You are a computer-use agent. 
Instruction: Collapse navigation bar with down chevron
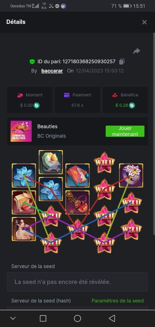pos(13,318)
